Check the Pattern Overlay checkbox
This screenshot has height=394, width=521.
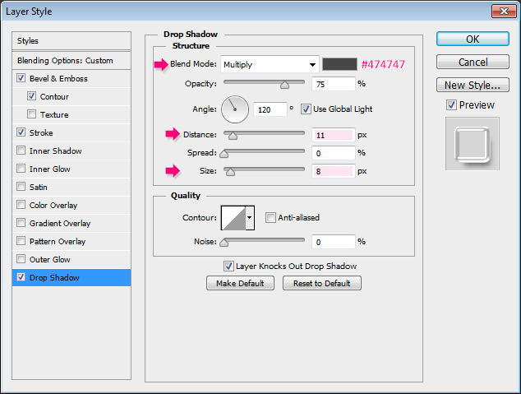click(21, 240)
